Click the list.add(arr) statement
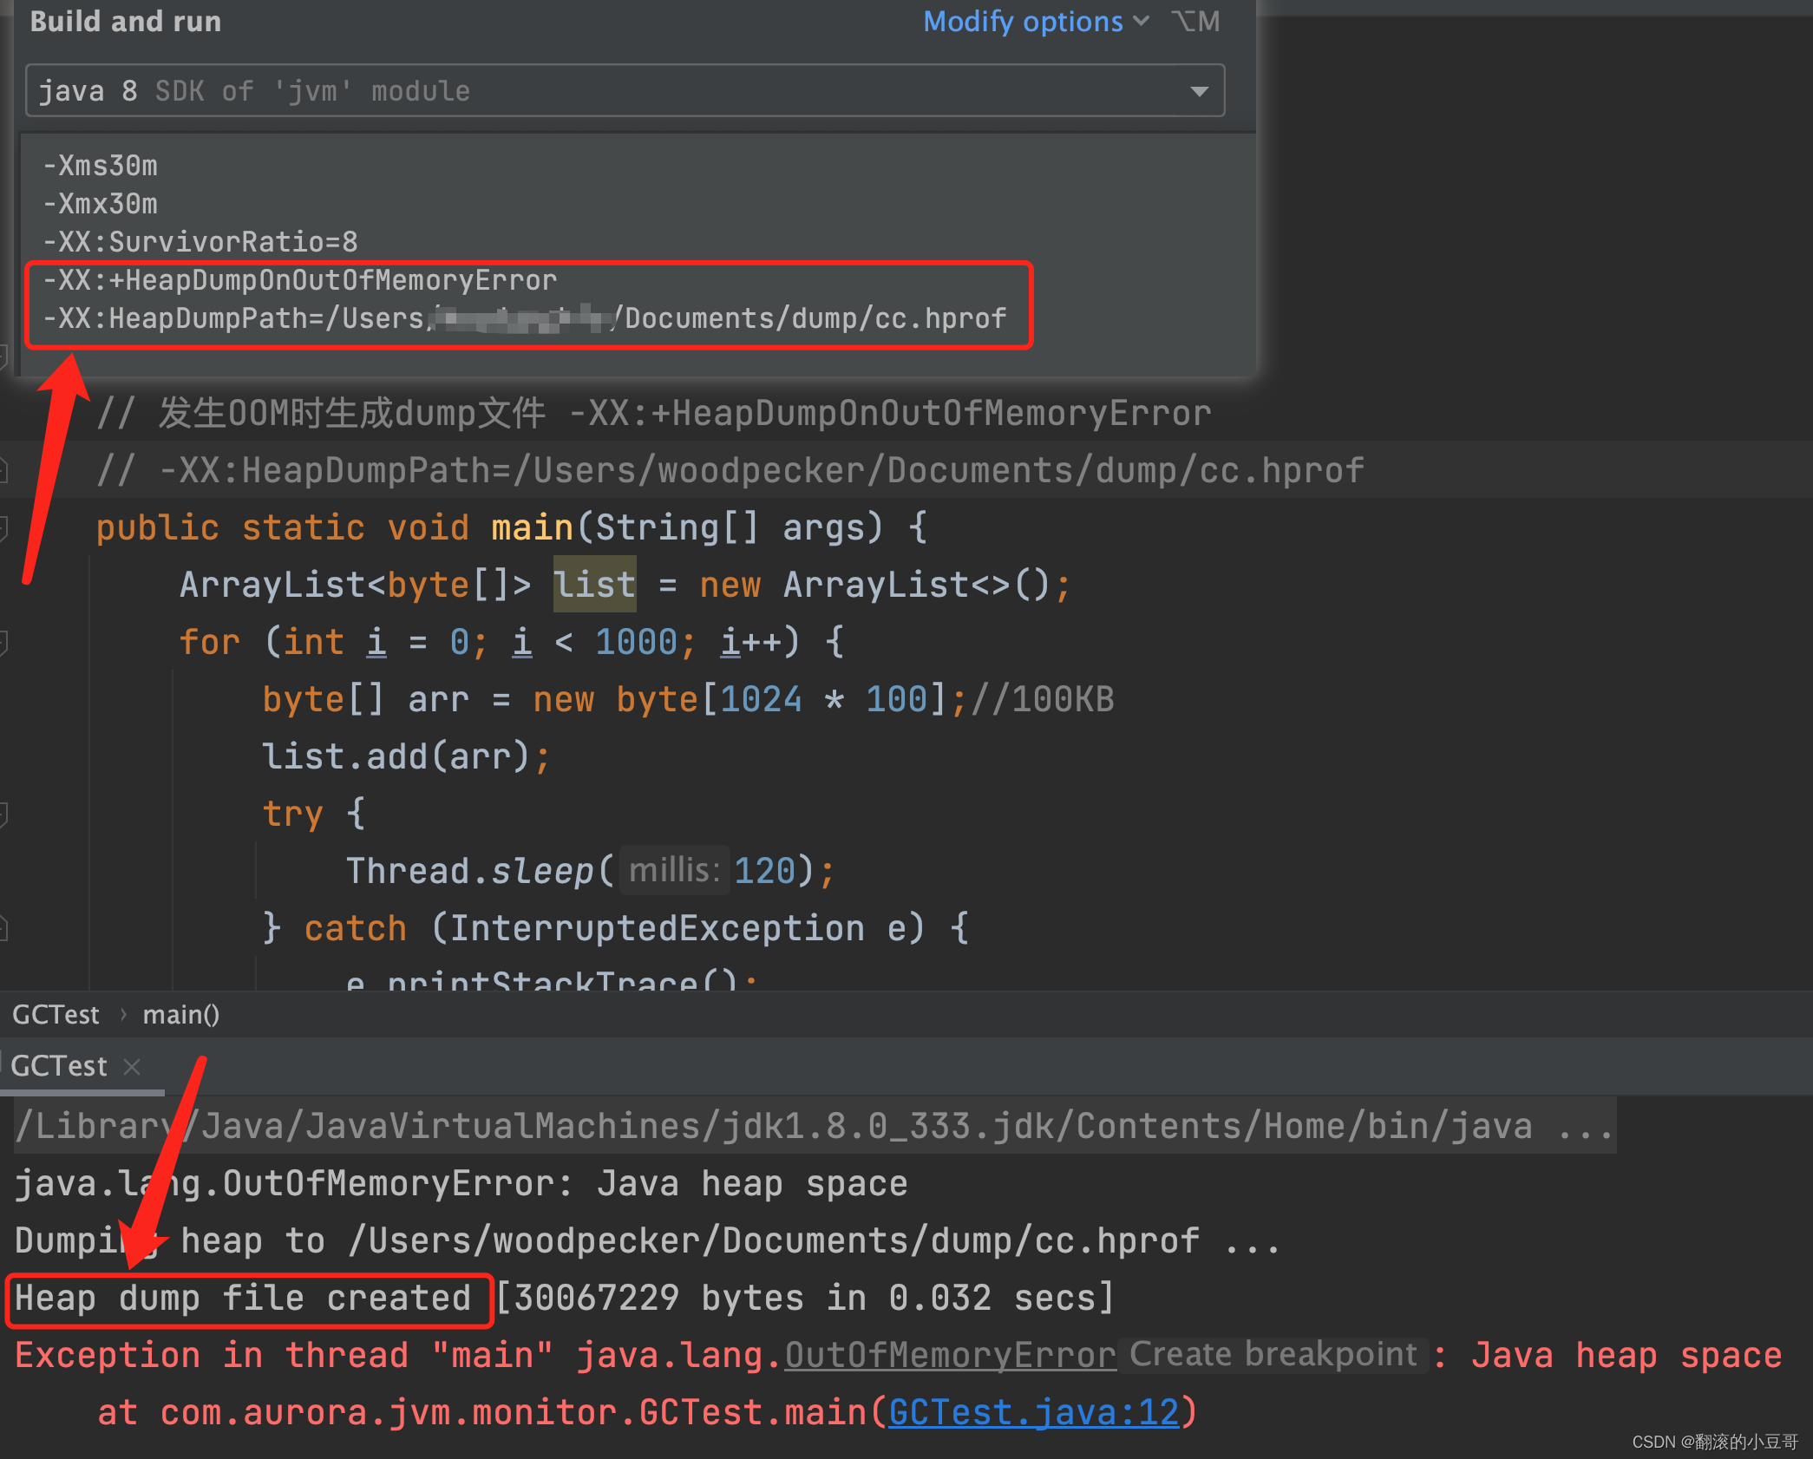1813x1459 pixels. point(406,756)
